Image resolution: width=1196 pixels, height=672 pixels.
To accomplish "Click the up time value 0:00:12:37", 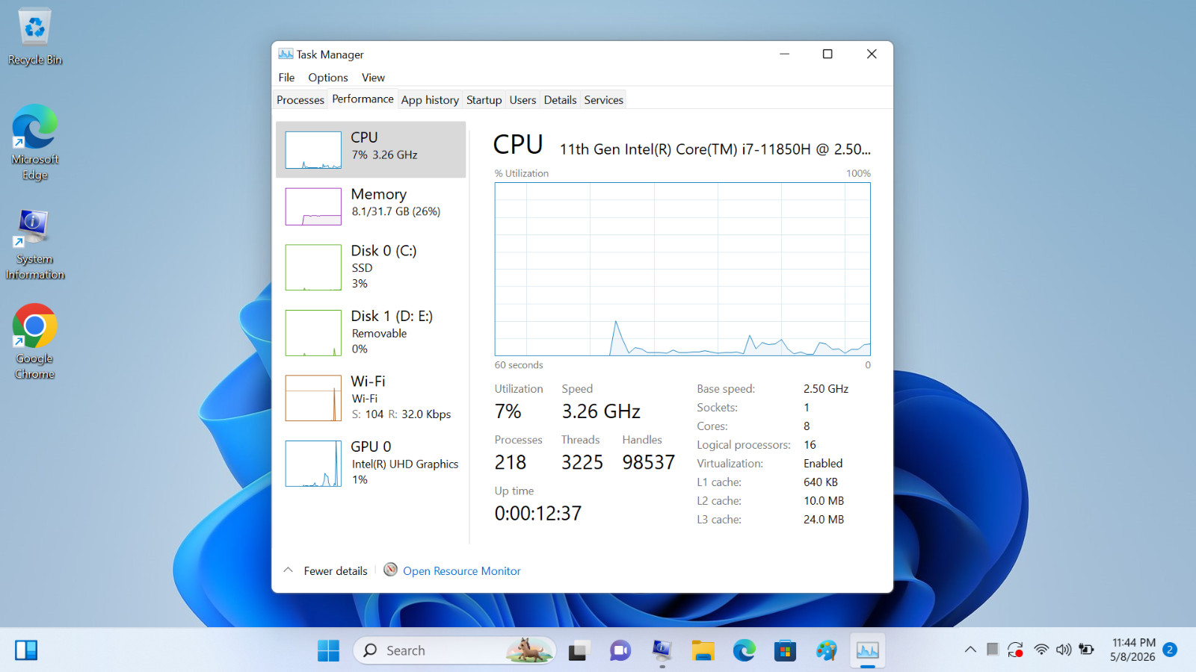I will tap(537, 514).
